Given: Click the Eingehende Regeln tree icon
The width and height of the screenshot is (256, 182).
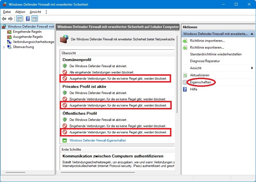Looking at the screenshot, I should pyautogui.click(x=9, y=32).
